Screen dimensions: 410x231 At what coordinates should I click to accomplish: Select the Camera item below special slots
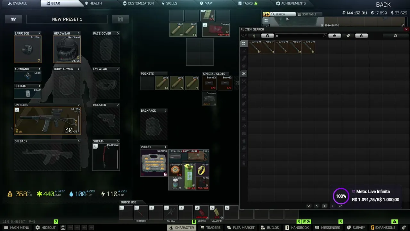pyautogui.click(x=209, y=99)
